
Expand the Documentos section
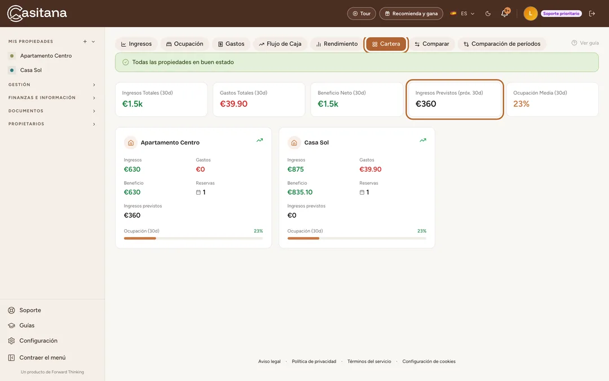(52, 111)
